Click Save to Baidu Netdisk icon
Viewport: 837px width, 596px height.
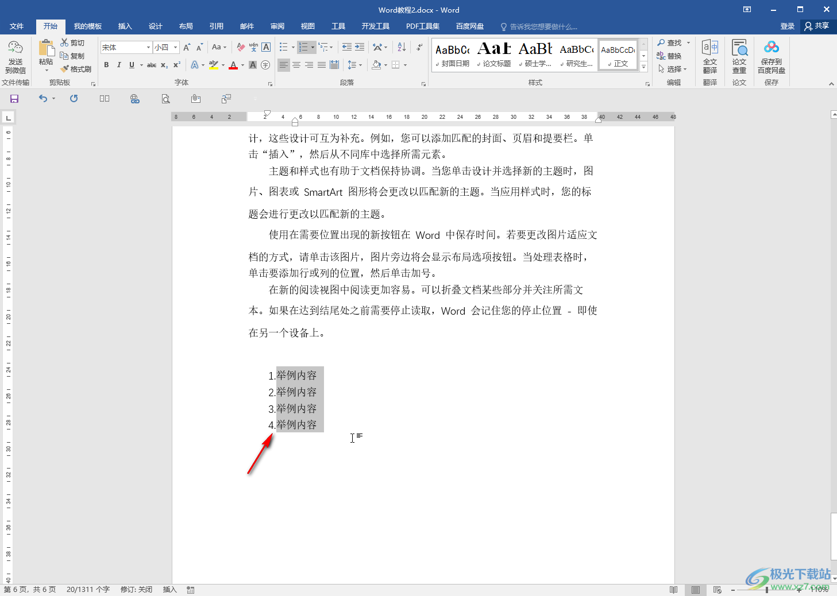(x=771, y=56)
